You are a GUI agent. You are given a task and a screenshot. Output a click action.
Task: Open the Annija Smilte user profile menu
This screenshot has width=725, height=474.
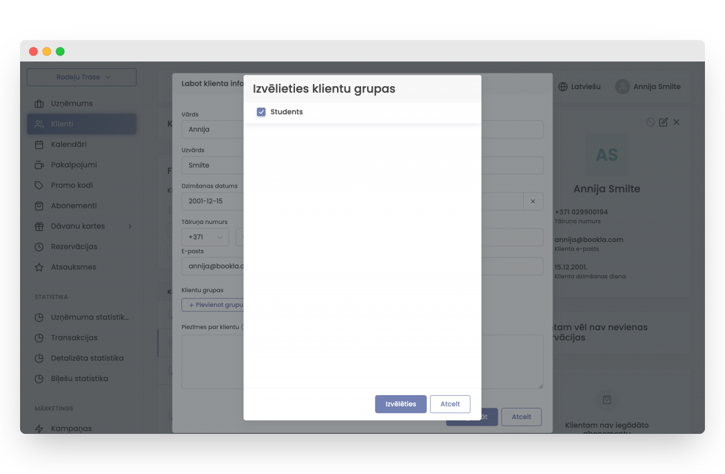tap(648, 86)
